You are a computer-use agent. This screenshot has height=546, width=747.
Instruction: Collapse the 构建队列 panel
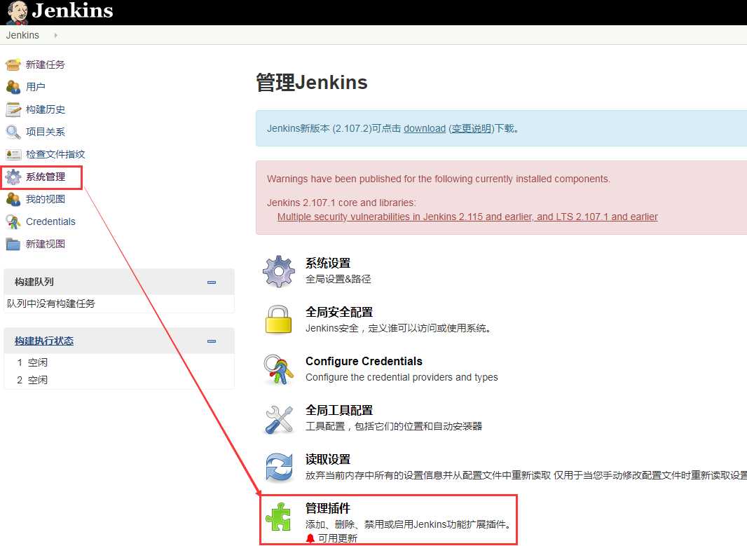[x=212, y=282]
